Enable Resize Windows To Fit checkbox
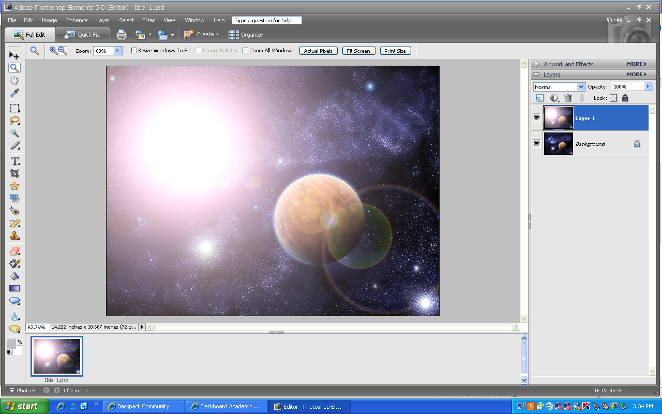 (134, 51)
